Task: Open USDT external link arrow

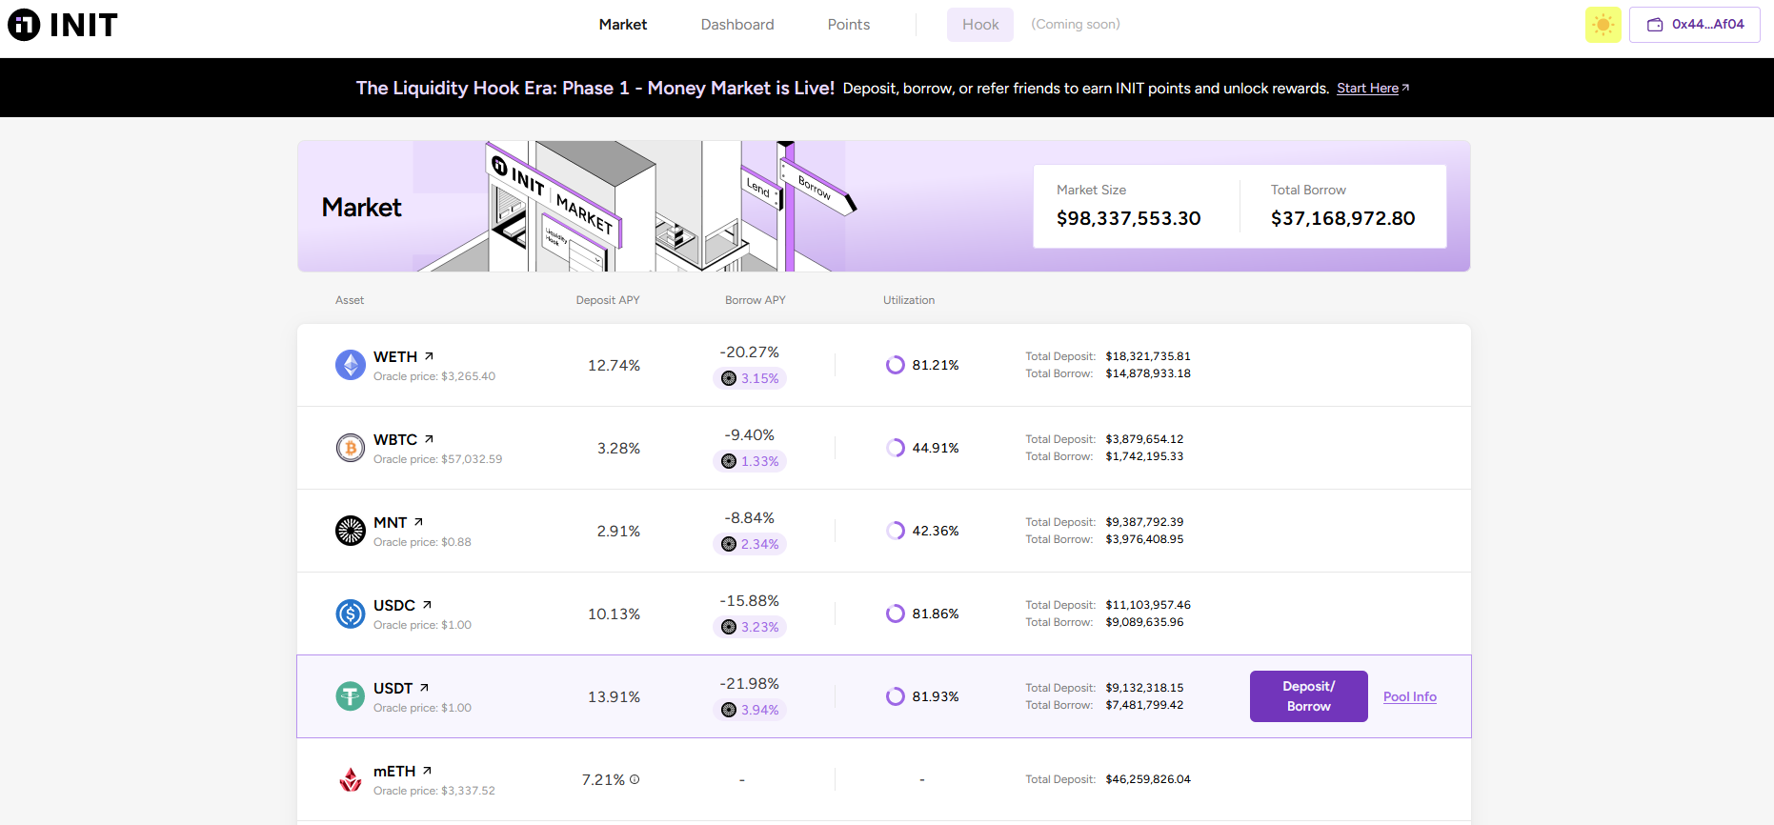Action: [424, 688]
